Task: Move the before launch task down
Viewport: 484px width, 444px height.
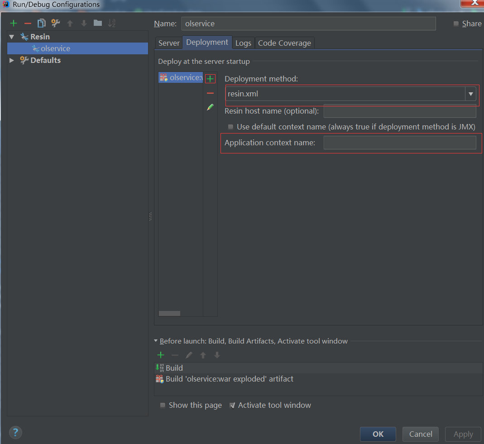Action: pos(217,355)
